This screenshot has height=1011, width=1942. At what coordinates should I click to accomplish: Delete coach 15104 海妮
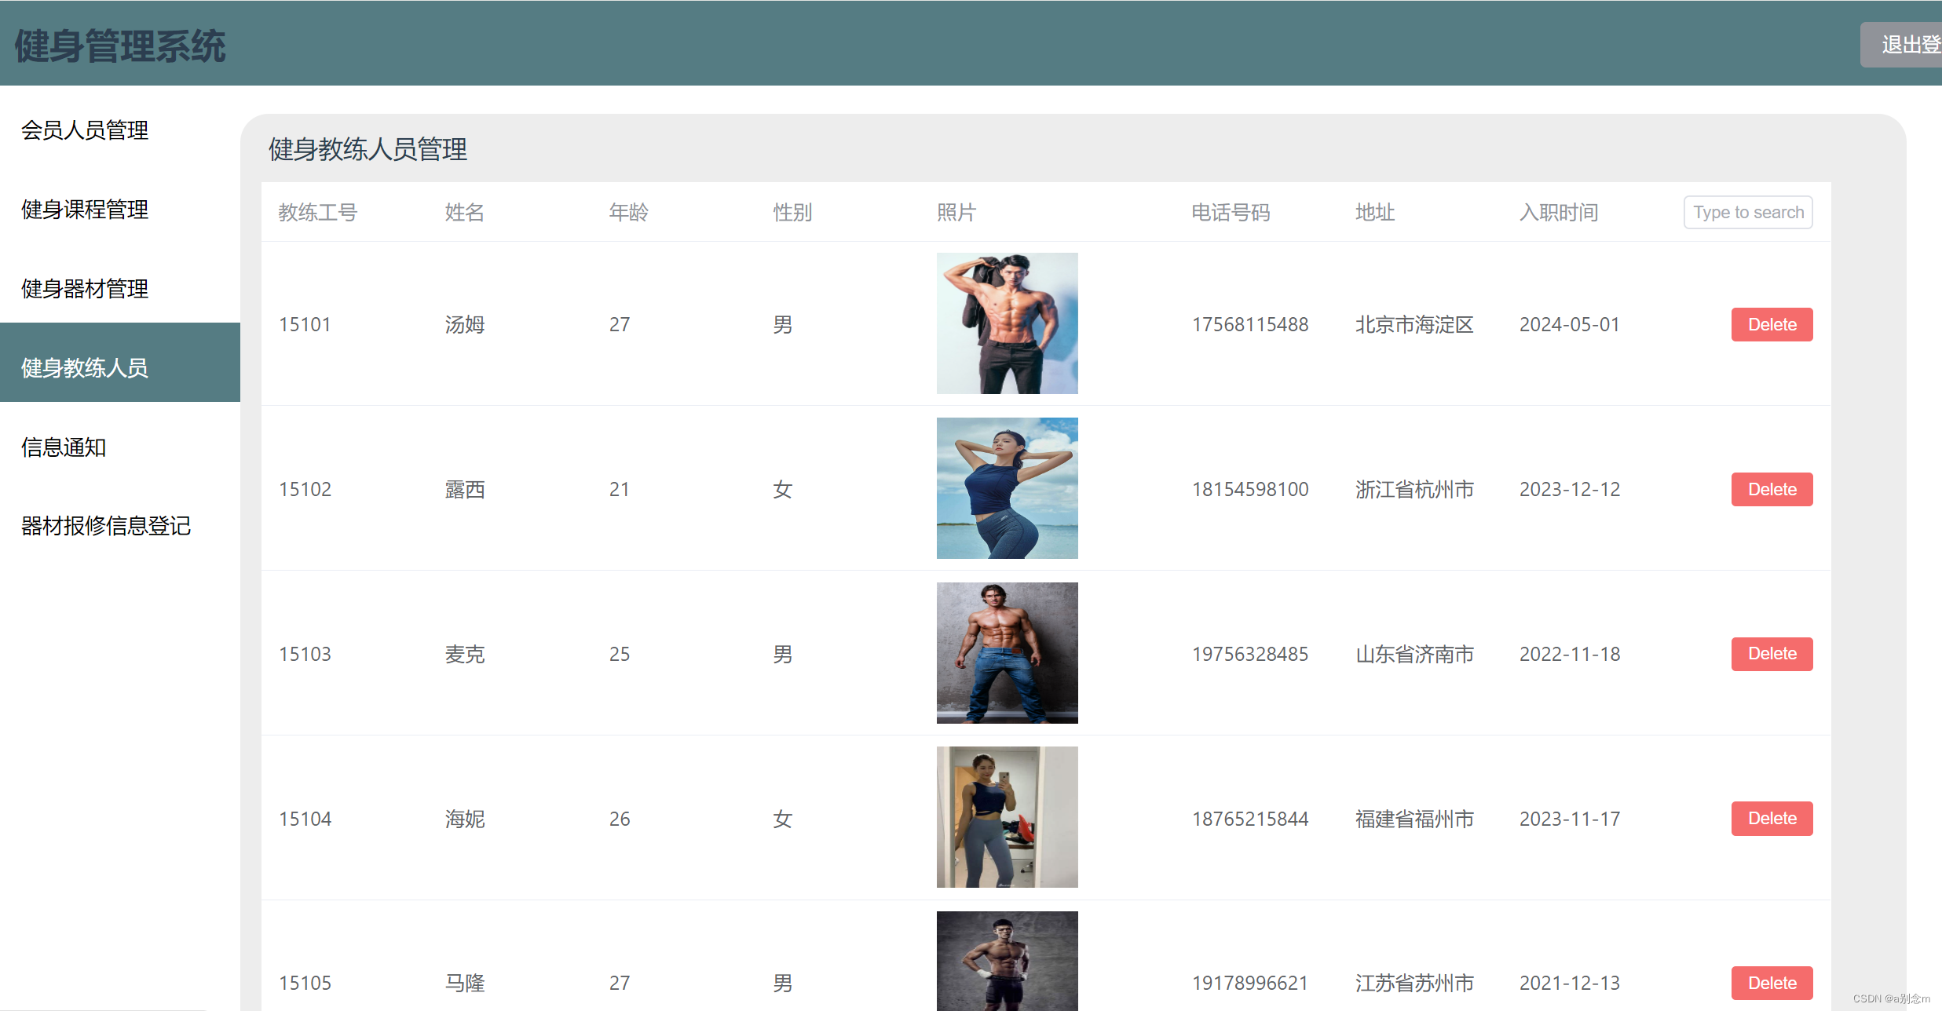coord(1771,819)
